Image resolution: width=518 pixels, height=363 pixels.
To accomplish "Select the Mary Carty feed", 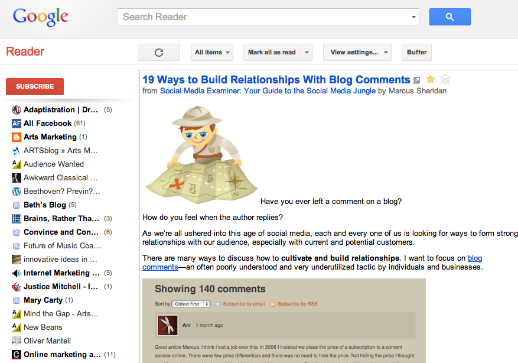I will coord(43,300).
